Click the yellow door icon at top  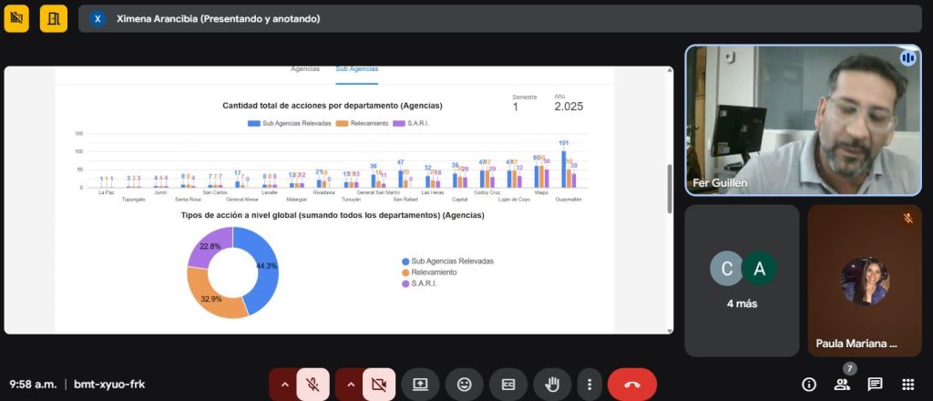(54, 18)
